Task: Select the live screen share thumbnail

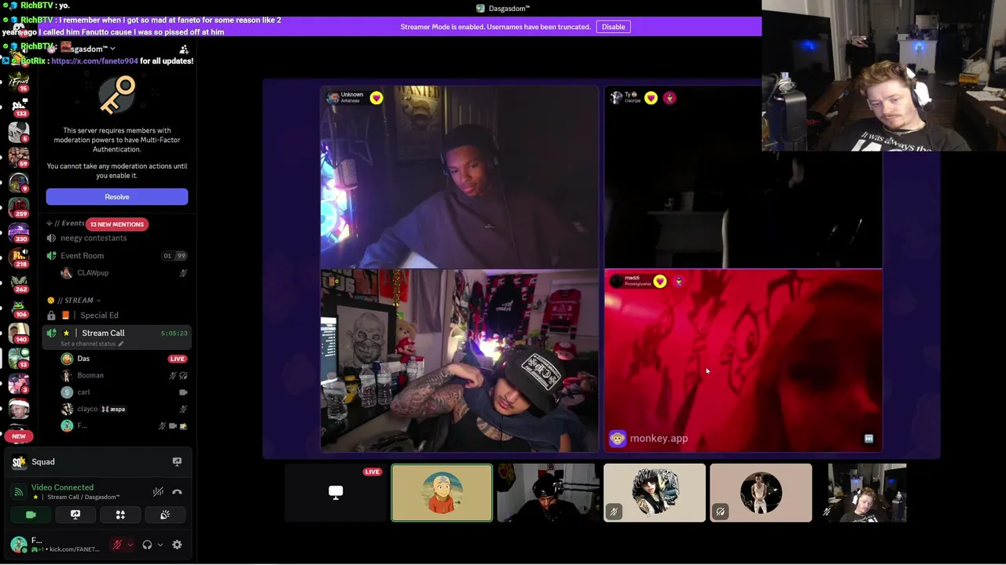Action: (336, 493)
